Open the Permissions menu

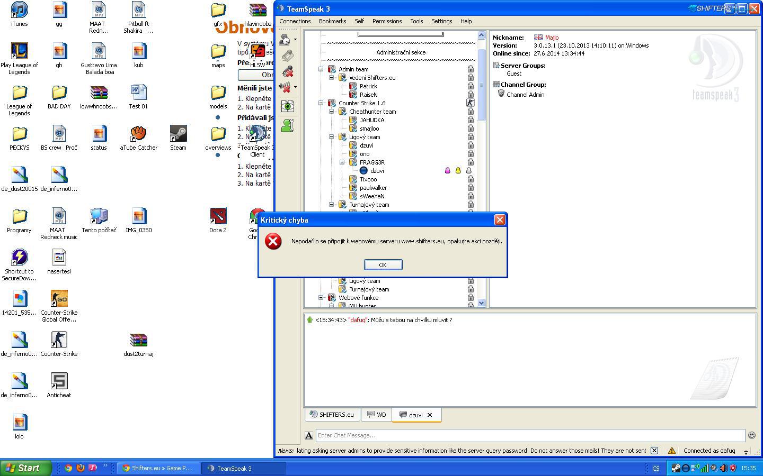coord(387,21)
